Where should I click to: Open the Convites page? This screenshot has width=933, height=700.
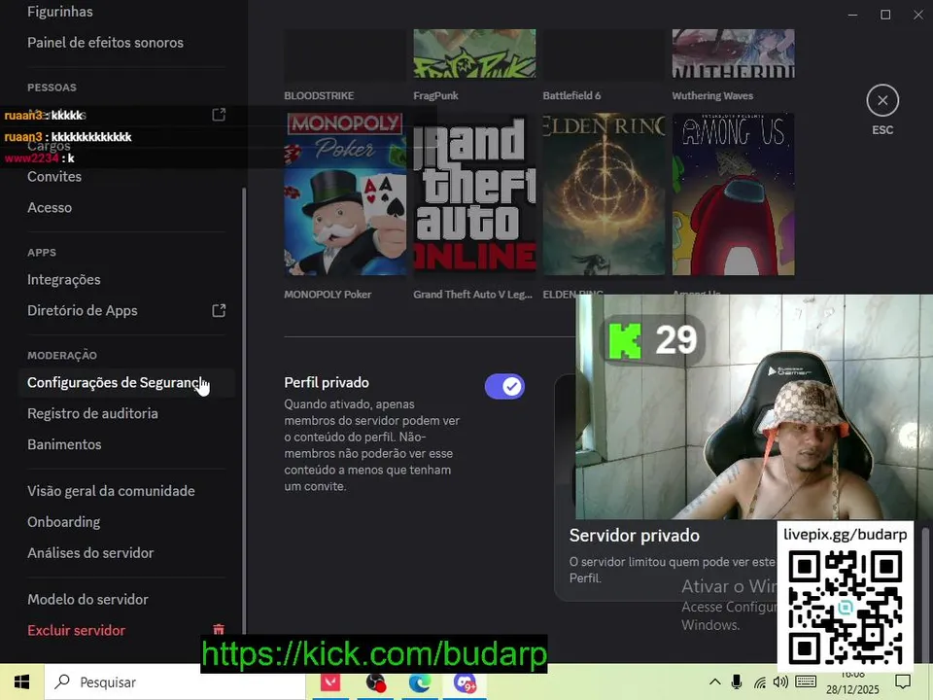pos(54,177)
